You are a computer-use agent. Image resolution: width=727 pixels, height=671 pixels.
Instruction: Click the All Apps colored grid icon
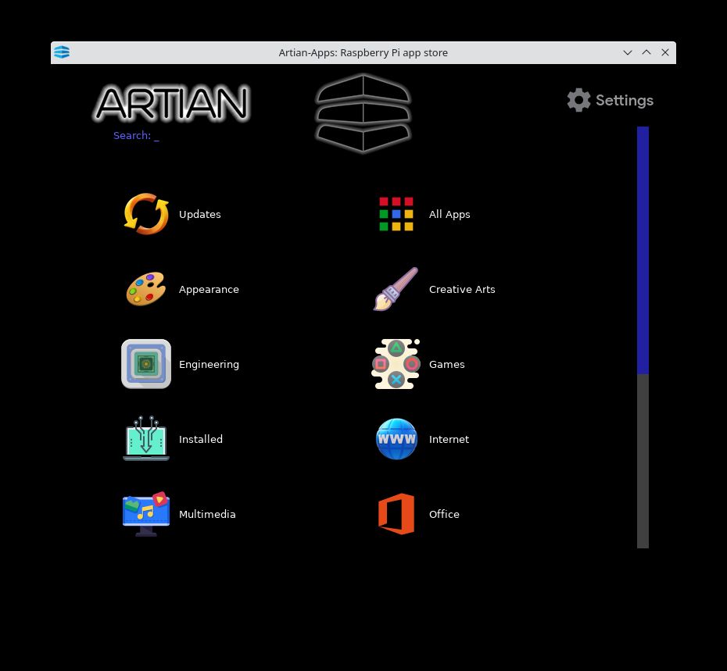click(396, 214)
